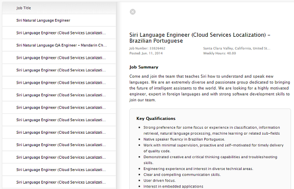Click the Santa Clara Valley location text

(x=237, y=48)
